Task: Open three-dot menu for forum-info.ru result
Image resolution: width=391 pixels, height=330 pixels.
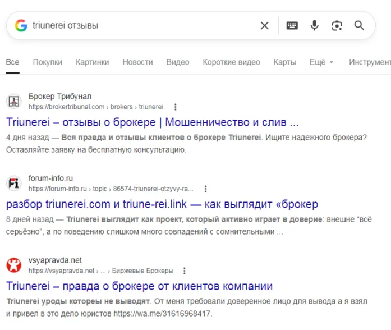Action: [206, 189]
